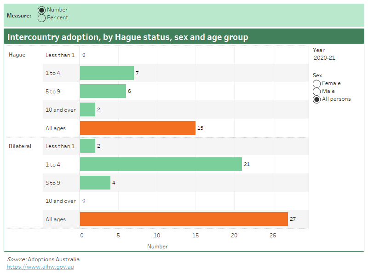The image size is (368, 276).
Task: Click the Number axis label
Action: [158, 247]
